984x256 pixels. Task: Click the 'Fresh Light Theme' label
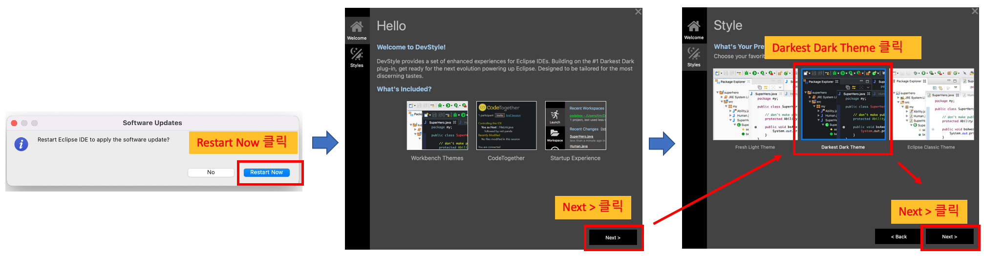point(755,147)
